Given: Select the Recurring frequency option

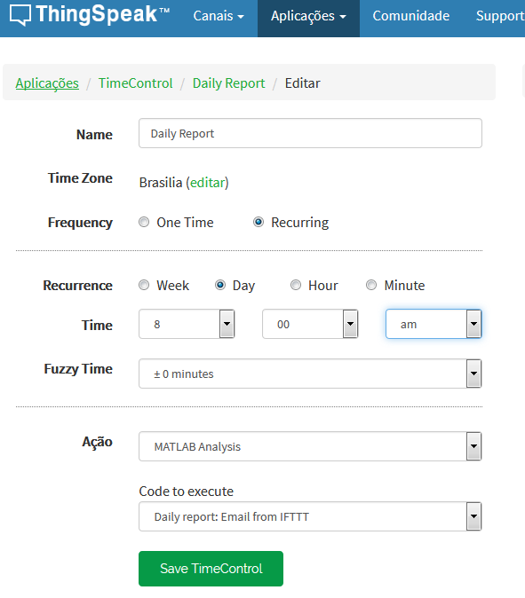Looking at the screenshot, I should click(259, 222).
